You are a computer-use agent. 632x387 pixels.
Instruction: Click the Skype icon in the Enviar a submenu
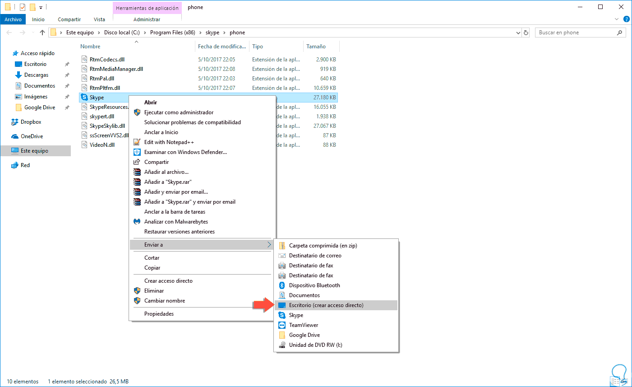click(x=282, y=315)
